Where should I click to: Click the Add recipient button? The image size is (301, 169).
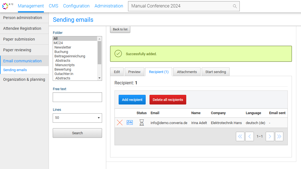coord(132,100)
